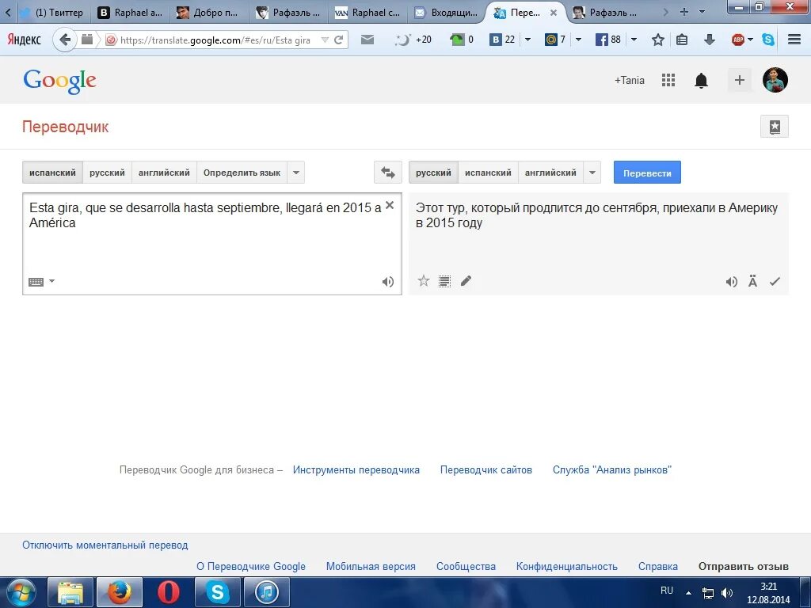Click the checkmark rating icon
Image resolution: width=811 pixels, height=608 pixels.
coord(775,282)
